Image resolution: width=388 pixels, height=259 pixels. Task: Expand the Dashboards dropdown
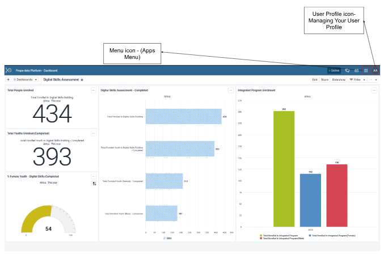25,80
